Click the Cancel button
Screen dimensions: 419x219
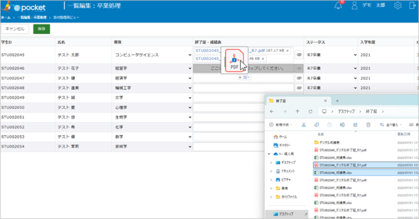click(15, 29)
